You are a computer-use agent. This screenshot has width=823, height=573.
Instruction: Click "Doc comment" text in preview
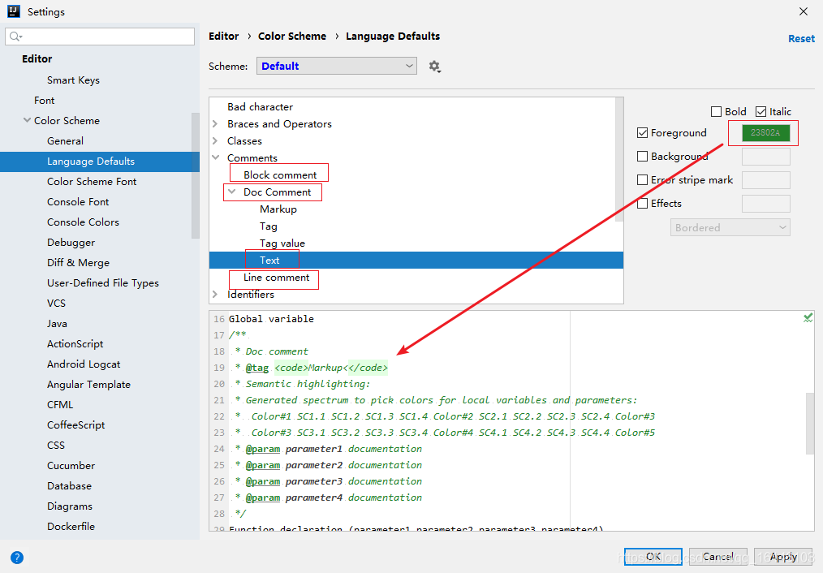(x=277, y=351)
